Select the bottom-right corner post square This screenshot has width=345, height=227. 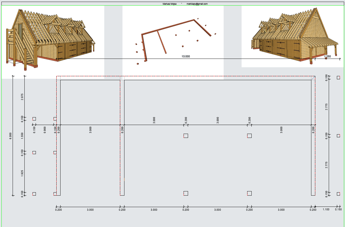point(338,194)
